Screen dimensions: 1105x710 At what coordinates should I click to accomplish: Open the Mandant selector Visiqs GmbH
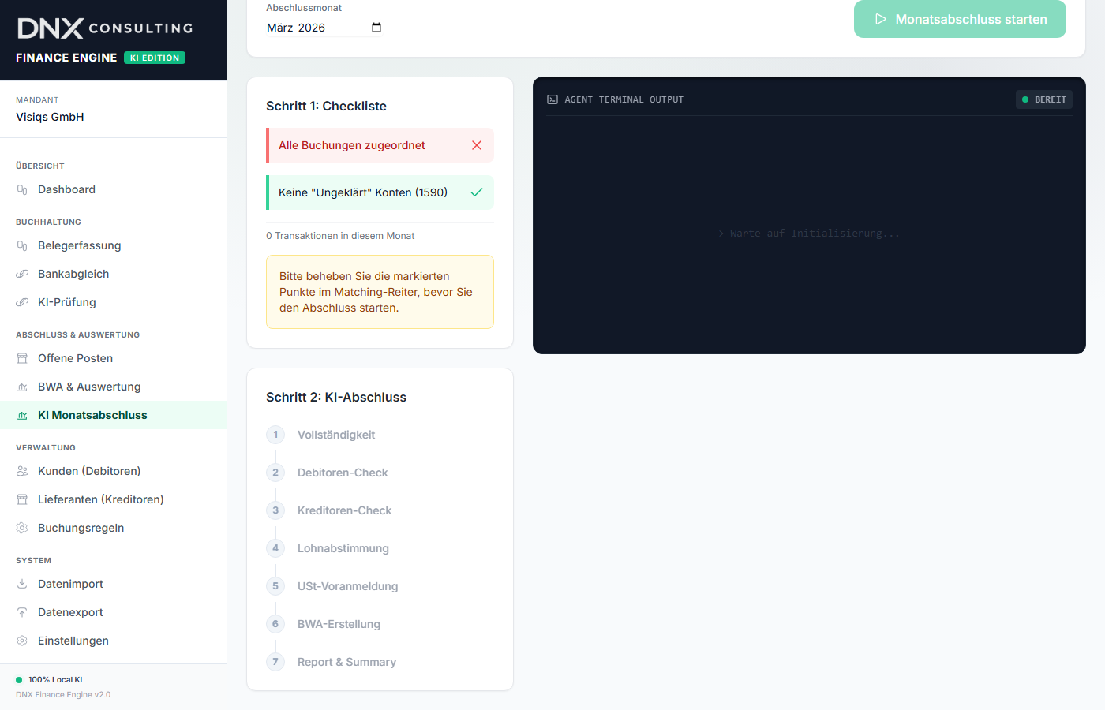click(x=50, y=117)
